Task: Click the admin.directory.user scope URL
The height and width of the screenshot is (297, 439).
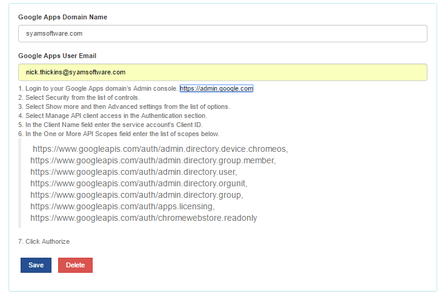Action: pyautogui.click(x=133, y=172)
